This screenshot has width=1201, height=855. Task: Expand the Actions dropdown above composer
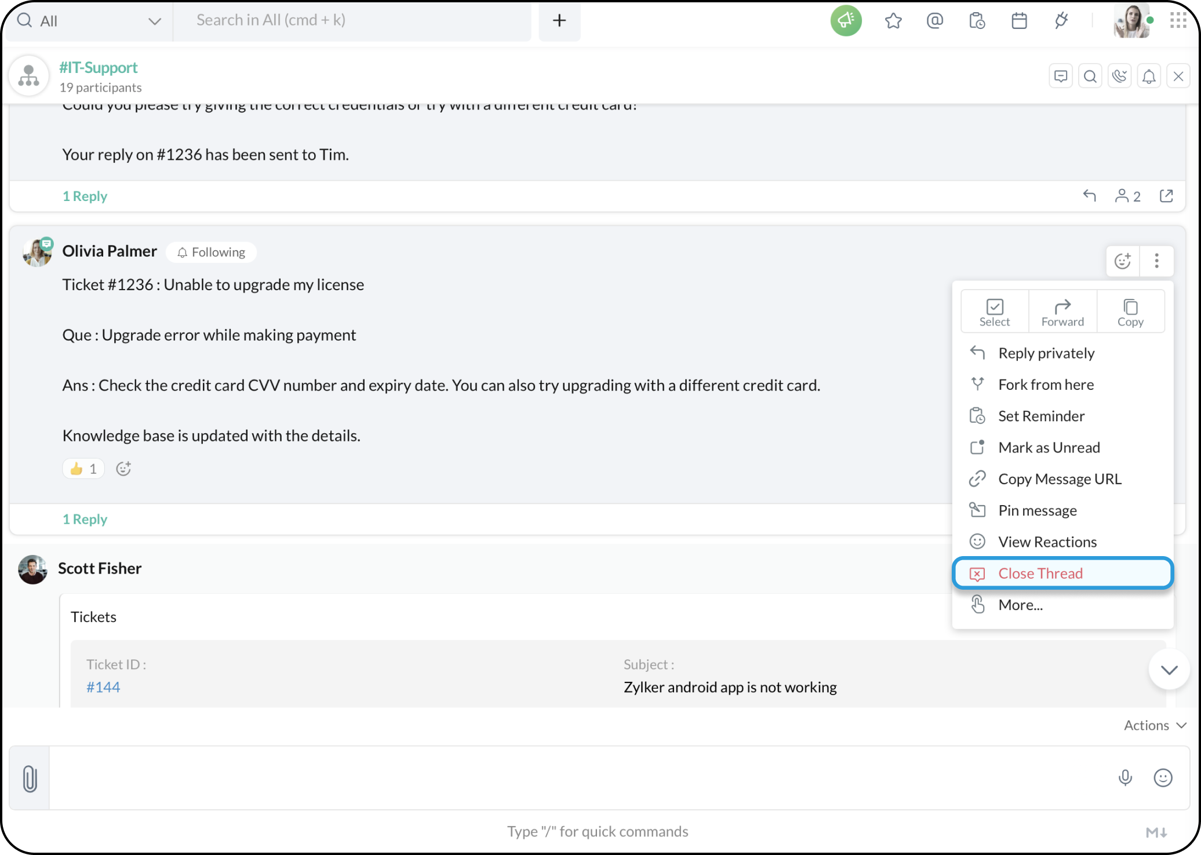point(1155,725)
